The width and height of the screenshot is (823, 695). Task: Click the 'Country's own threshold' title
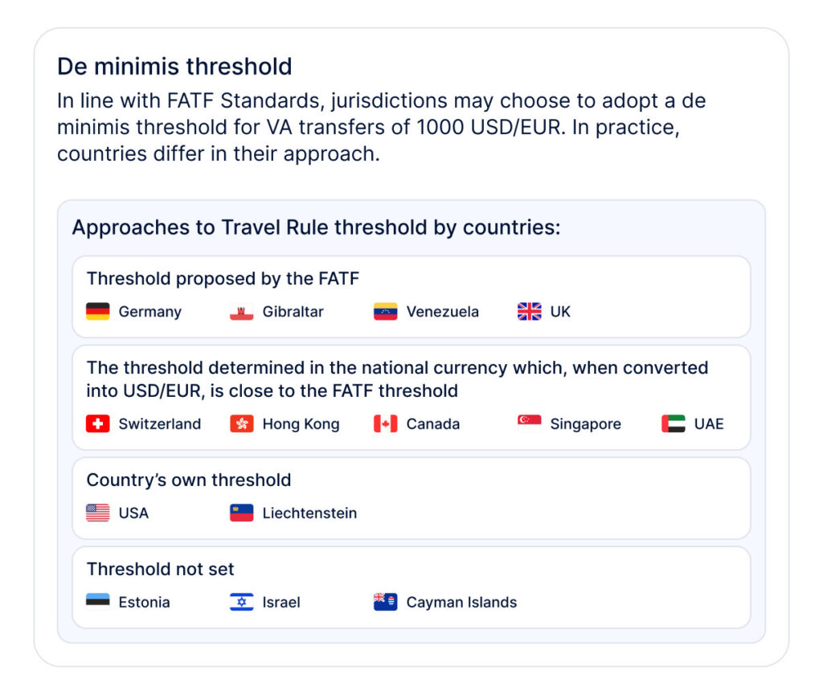[188, 480]
